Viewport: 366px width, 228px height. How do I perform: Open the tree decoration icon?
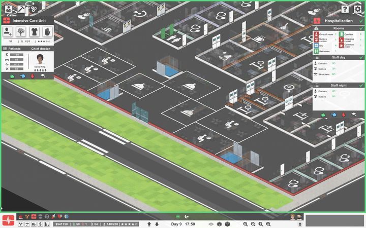(21, 31)
